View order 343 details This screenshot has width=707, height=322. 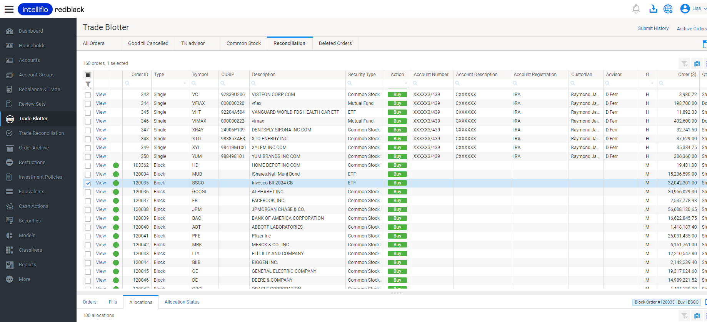101,95
